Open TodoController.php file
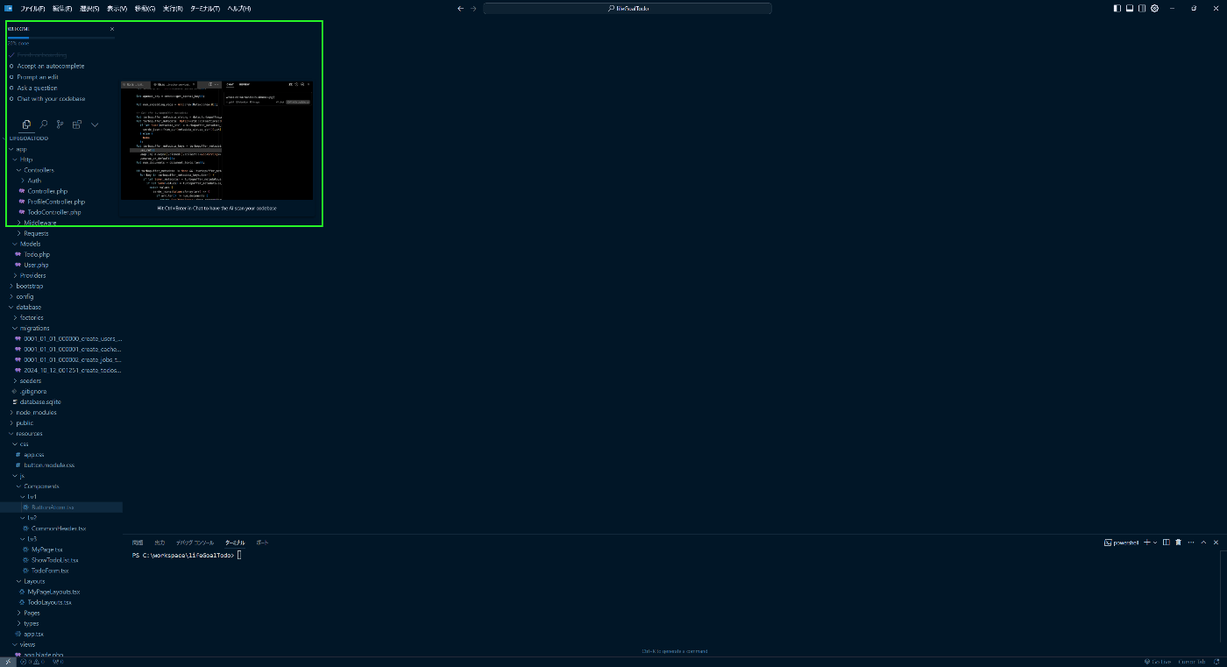Viewport: 1227px width, 667px height. tap(54, 212)
